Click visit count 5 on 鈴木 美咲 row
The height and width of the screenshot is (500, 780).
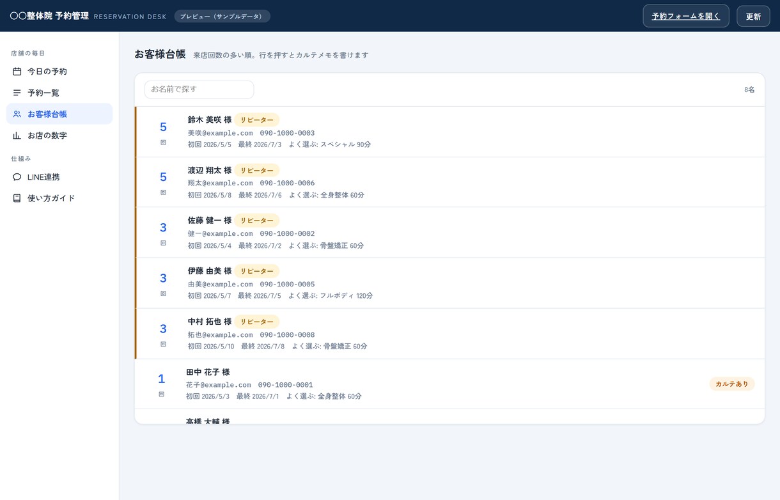(163, 127)
